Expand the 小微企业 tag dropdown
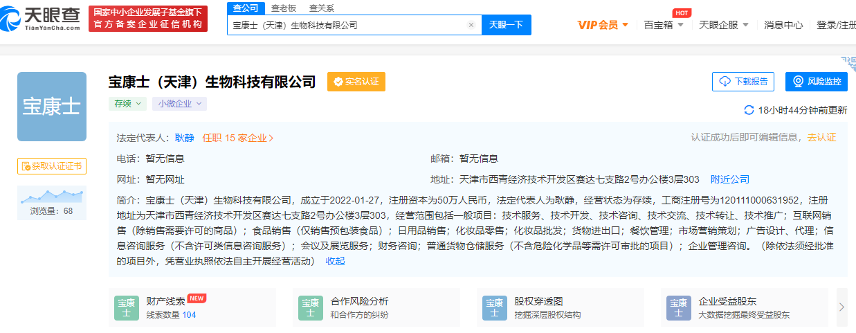This screenshot has width=856, height=333. [x=179, y=104]
